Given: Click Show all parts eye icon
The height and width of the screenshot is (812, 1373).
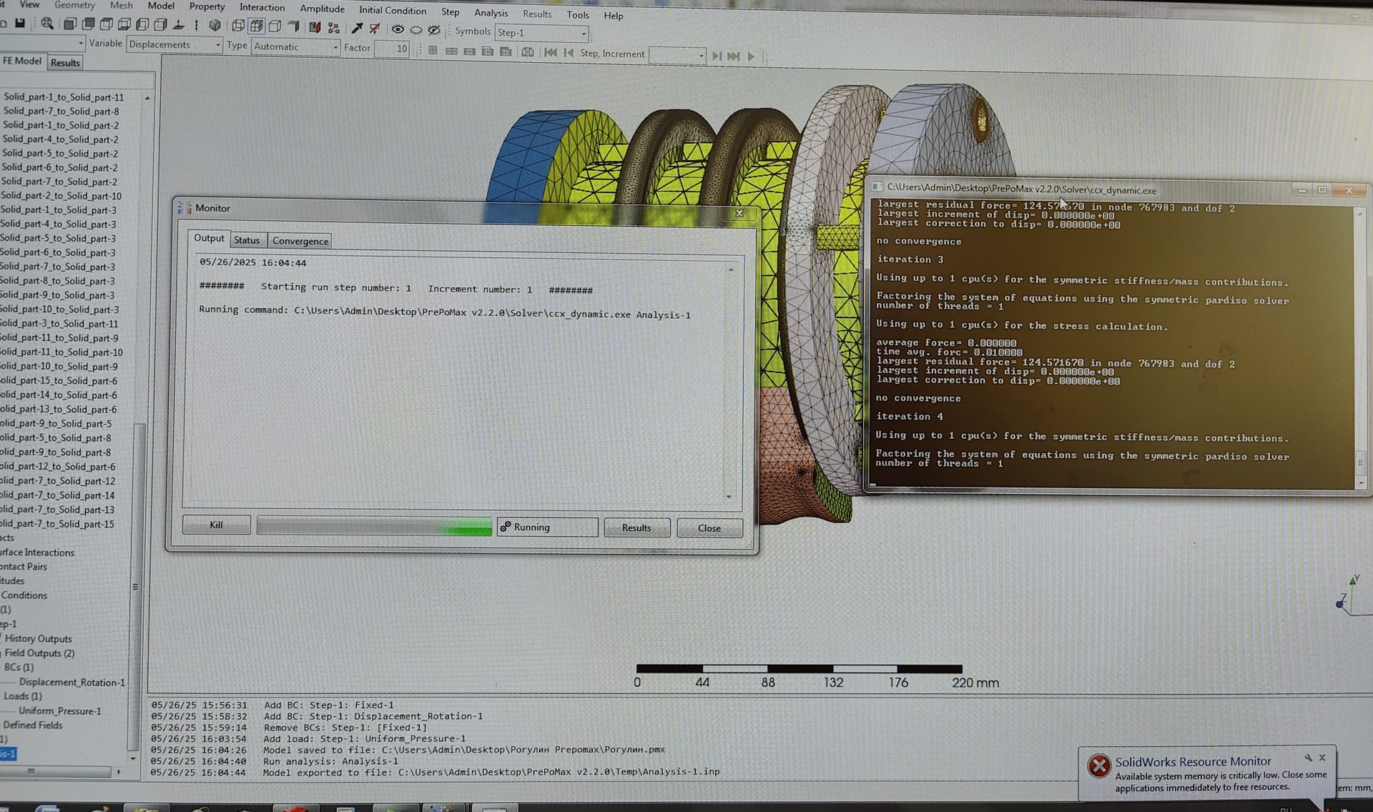Looking at the screenshot, I should click(398, 29).
